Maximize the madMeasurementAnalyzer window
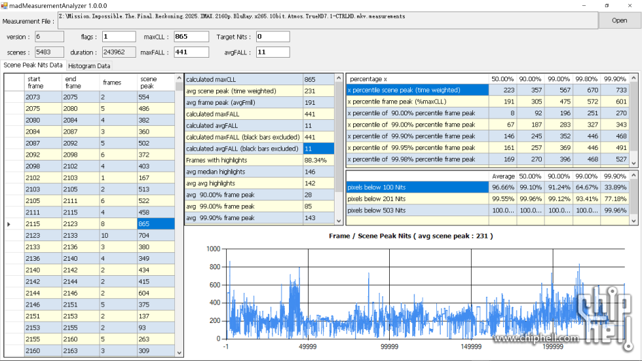The width and height of the screenshot is (642, 361). click(x=606, y=5)
